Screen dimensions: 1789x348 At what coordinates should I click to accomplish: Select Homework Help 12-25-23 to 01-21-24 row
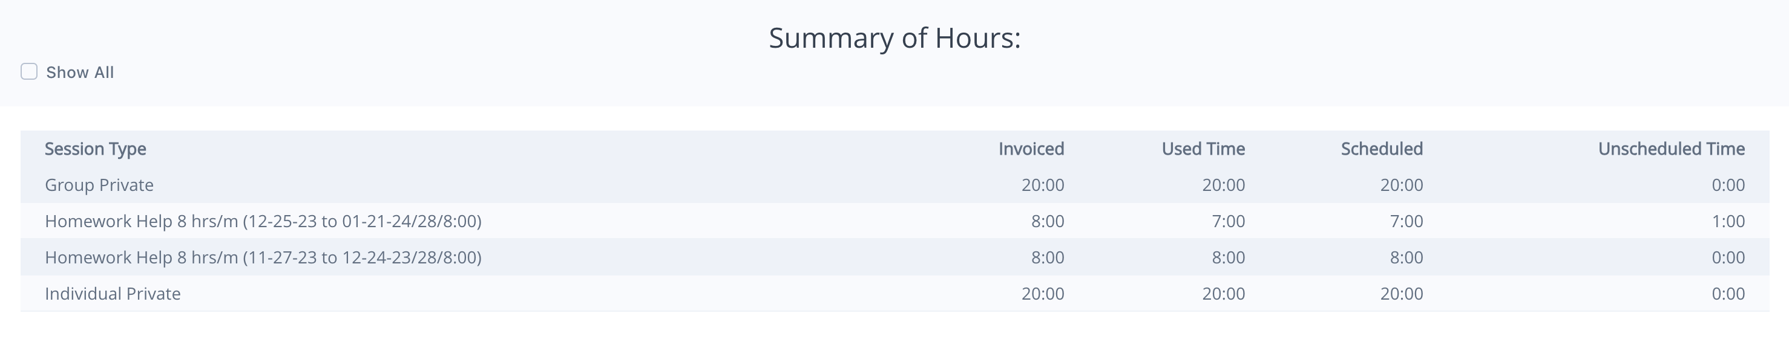[894, 221]
